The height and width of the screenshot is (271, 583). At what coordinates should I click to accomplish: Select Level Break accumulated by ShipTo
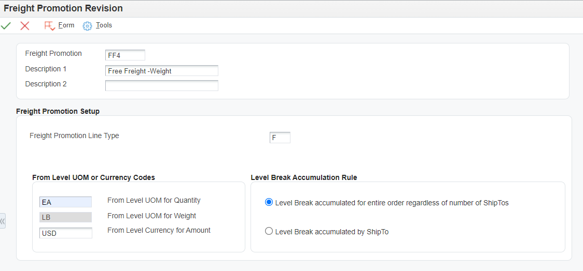[x=269, y=232]
